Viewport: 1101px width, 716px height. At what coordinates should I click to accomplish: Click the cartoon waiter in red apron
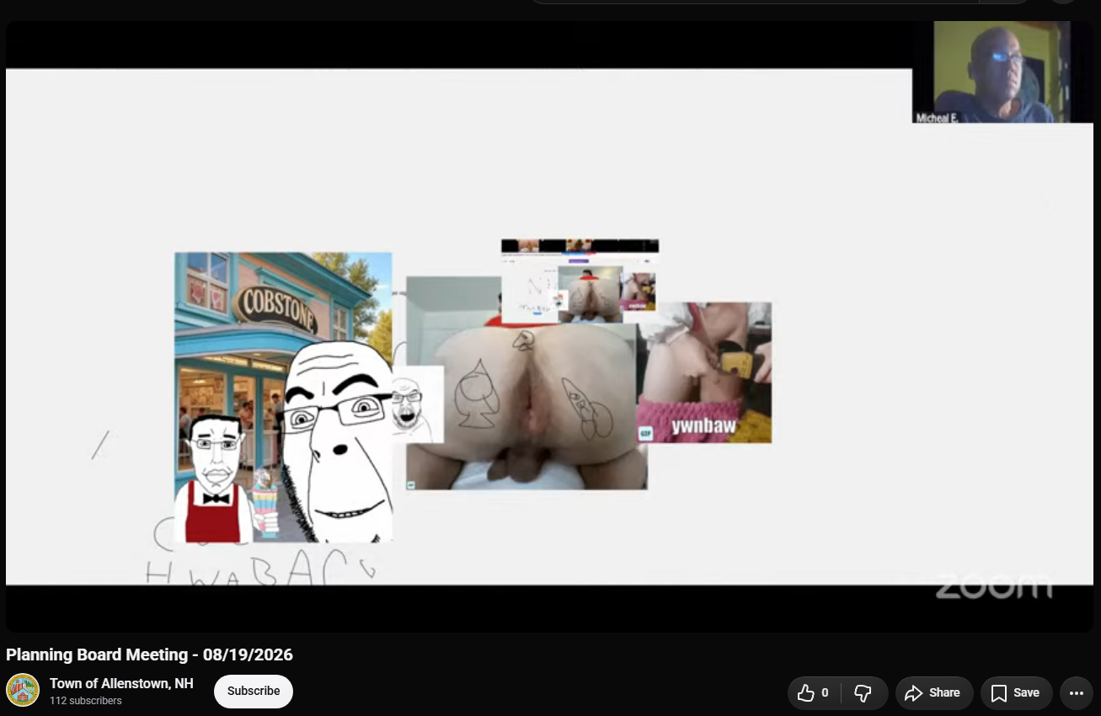214,478
